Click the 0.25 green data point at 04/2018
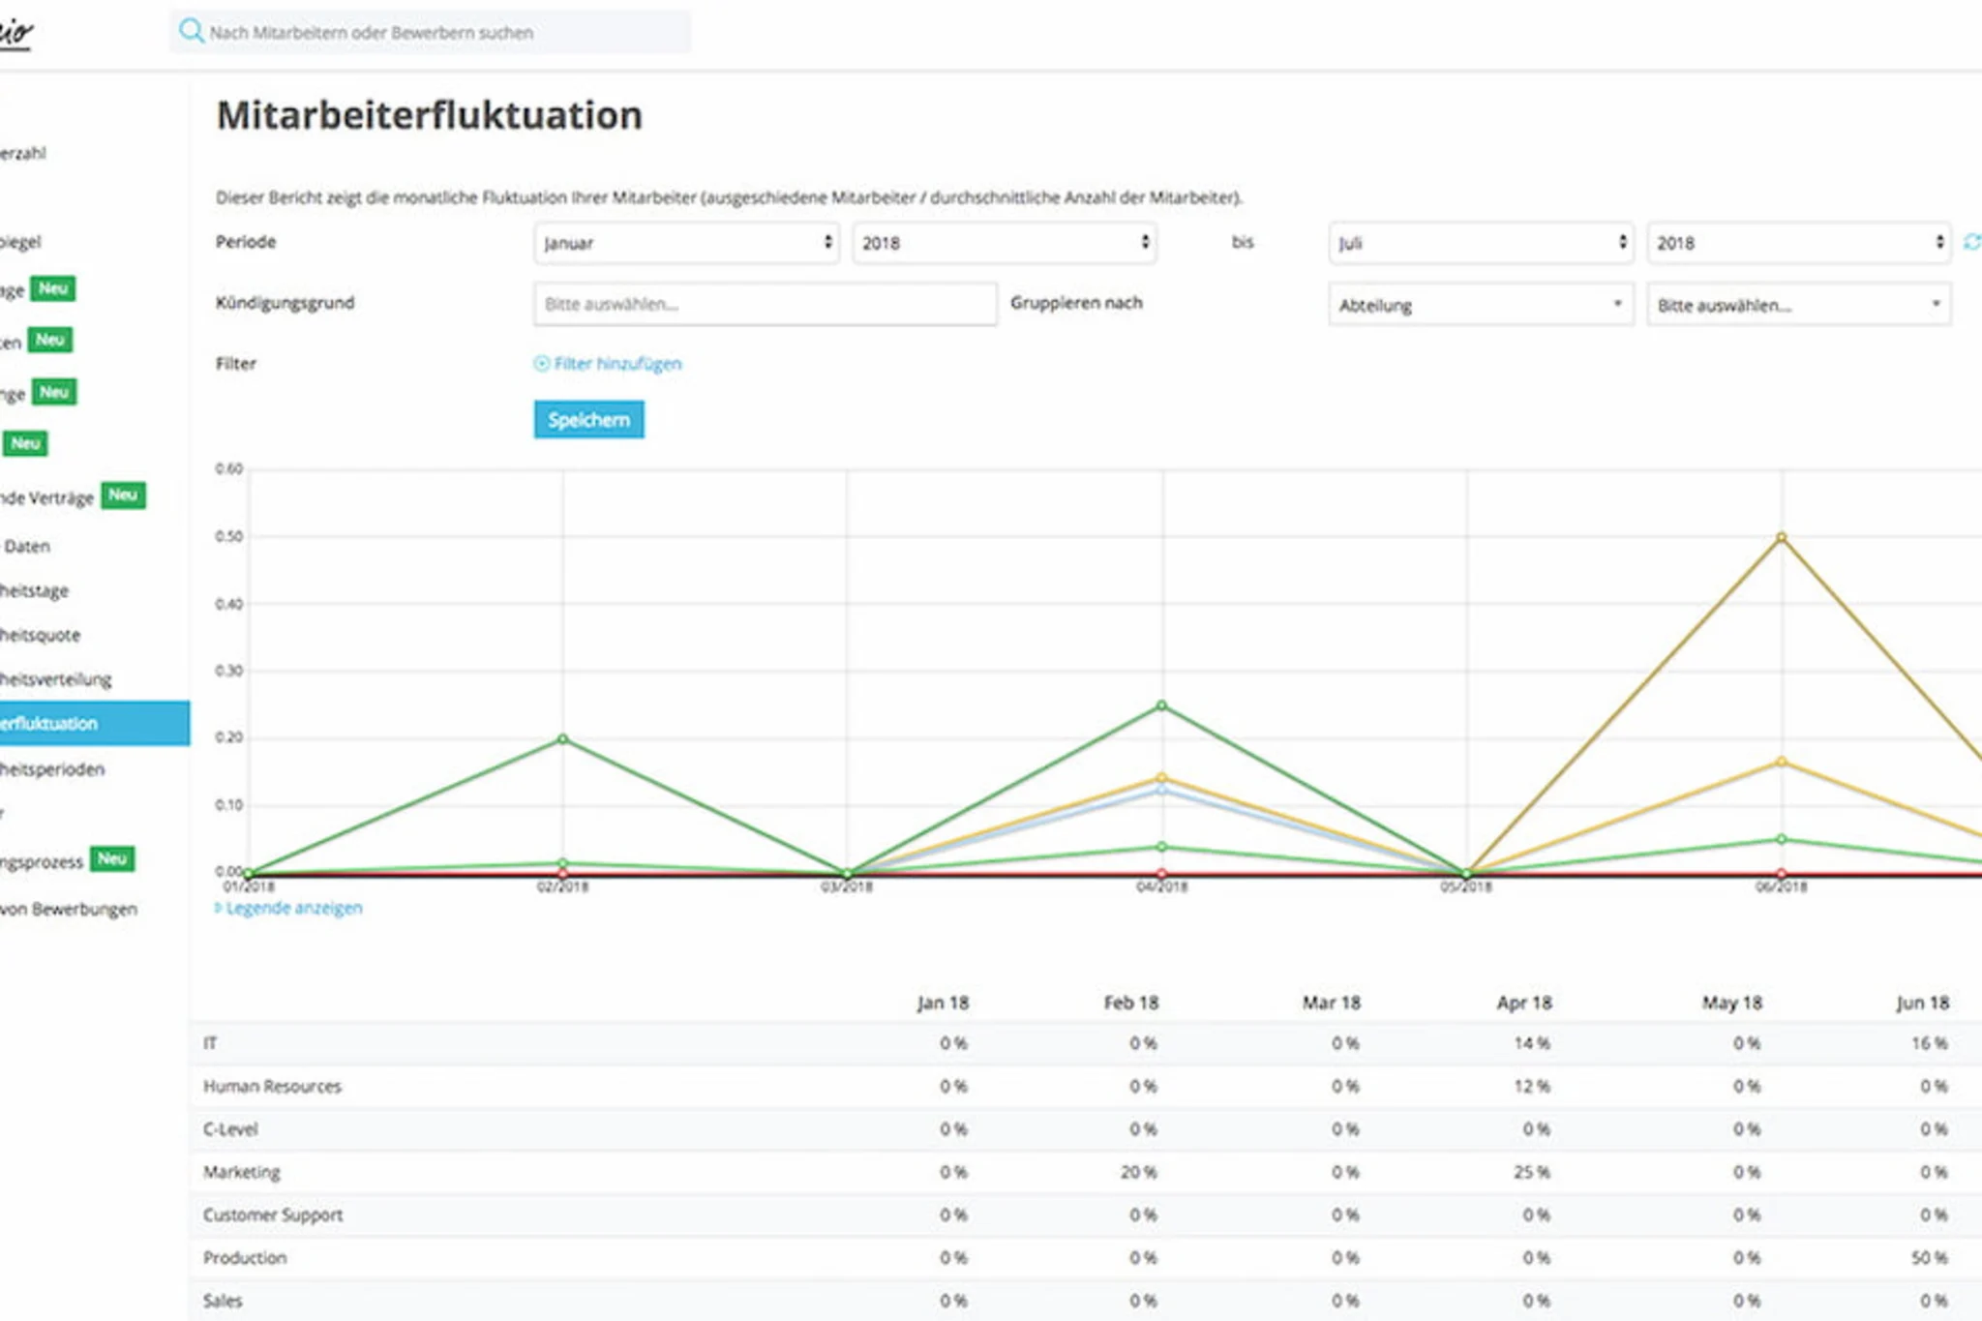1982x1321 pixels. tap(1162, 706)
